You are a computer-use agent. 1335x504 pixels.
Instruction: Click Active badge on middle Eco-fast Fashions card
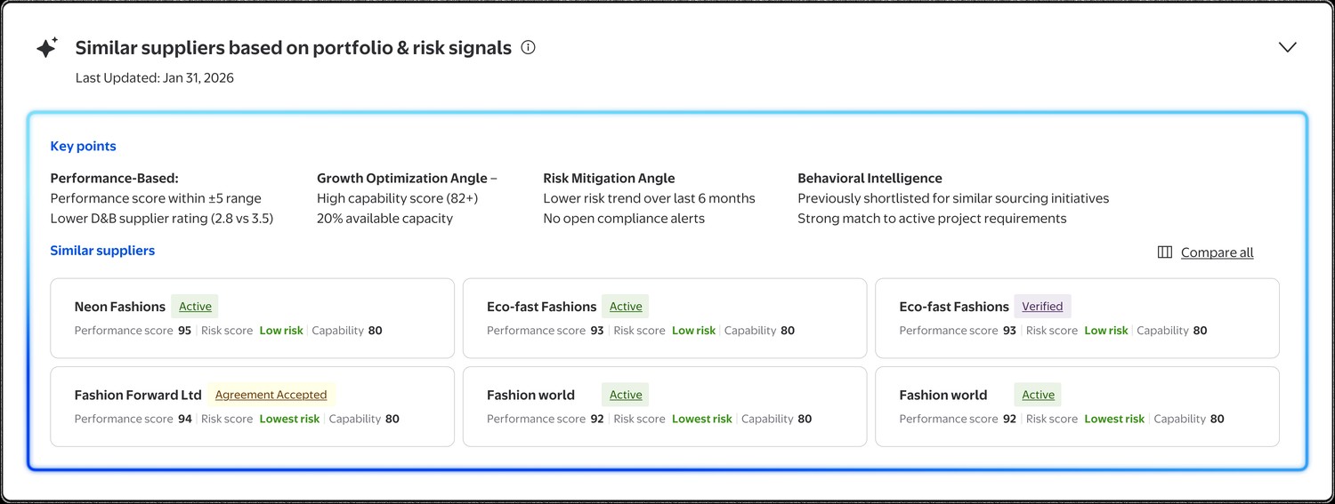click(626, 307)
